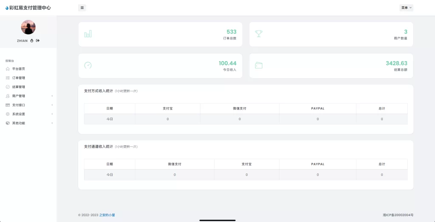Open 系统设置 in the sidebar

pyautogui.click(x=28, y=114)
